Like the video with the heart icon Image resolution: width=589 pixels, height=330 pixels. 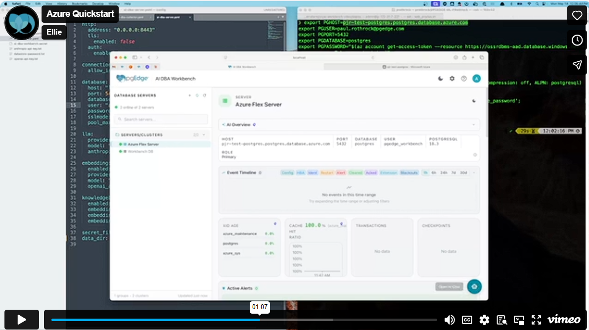point(577,15)
